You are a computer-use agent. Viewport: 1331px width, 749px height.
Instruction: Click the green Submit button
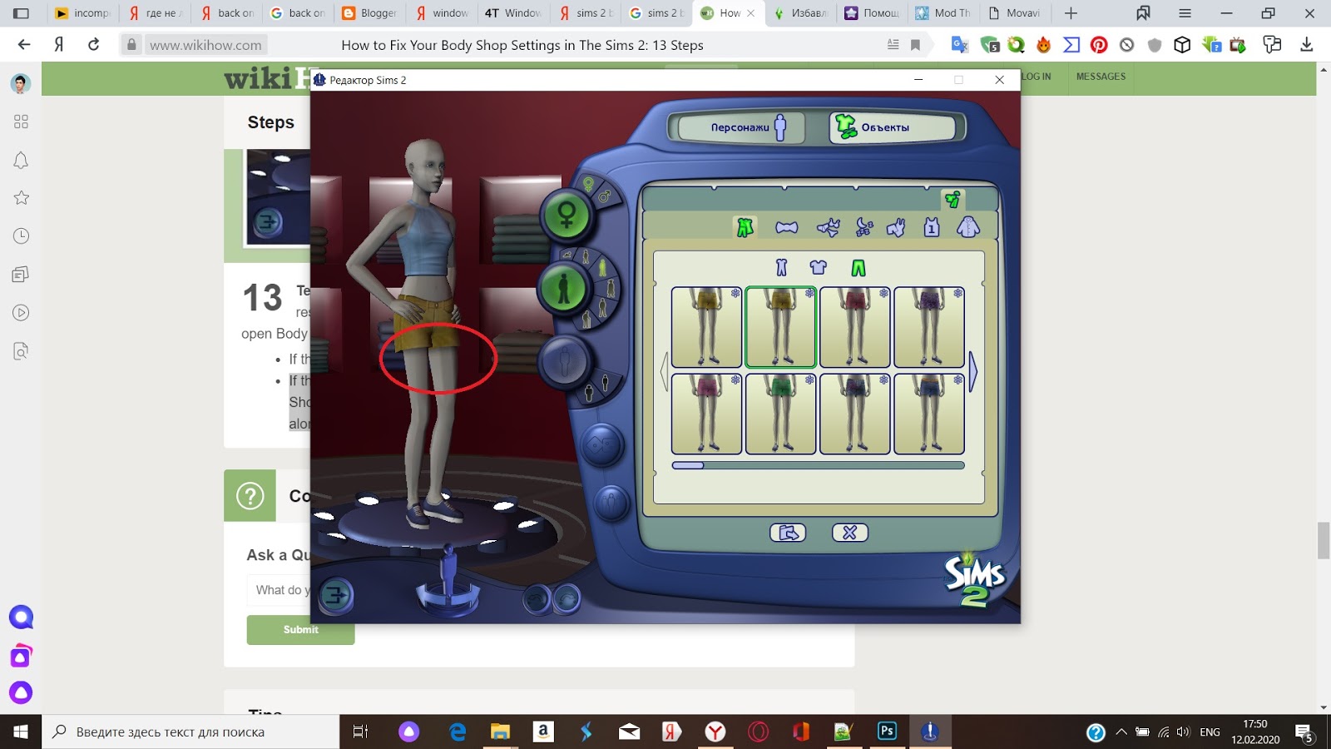300,629
